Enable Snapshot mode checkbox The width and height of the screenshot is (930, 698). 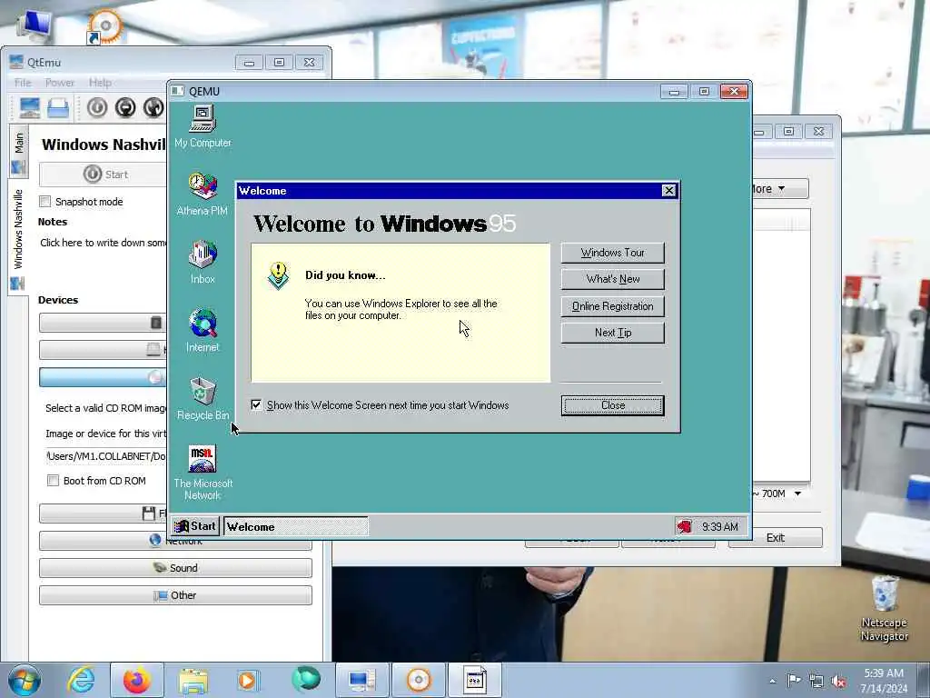pyautogui.click(x=45, y=201)
